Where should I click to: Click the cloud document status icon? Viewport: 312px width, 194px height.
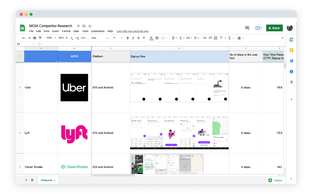point(90,26)
